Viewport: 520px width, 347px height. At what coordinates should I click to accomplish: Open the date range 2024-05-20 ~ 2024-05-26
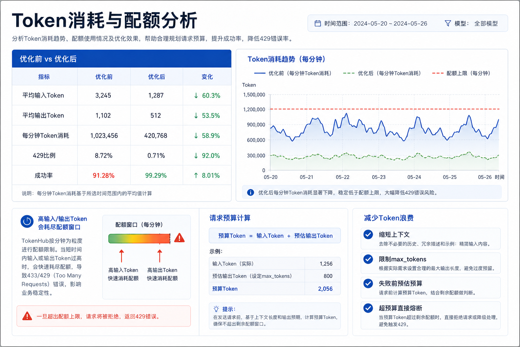point(390,23)
